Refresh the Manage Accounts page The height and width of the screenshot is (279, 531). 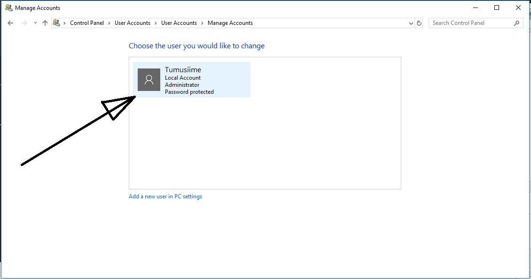click(419, 23)
